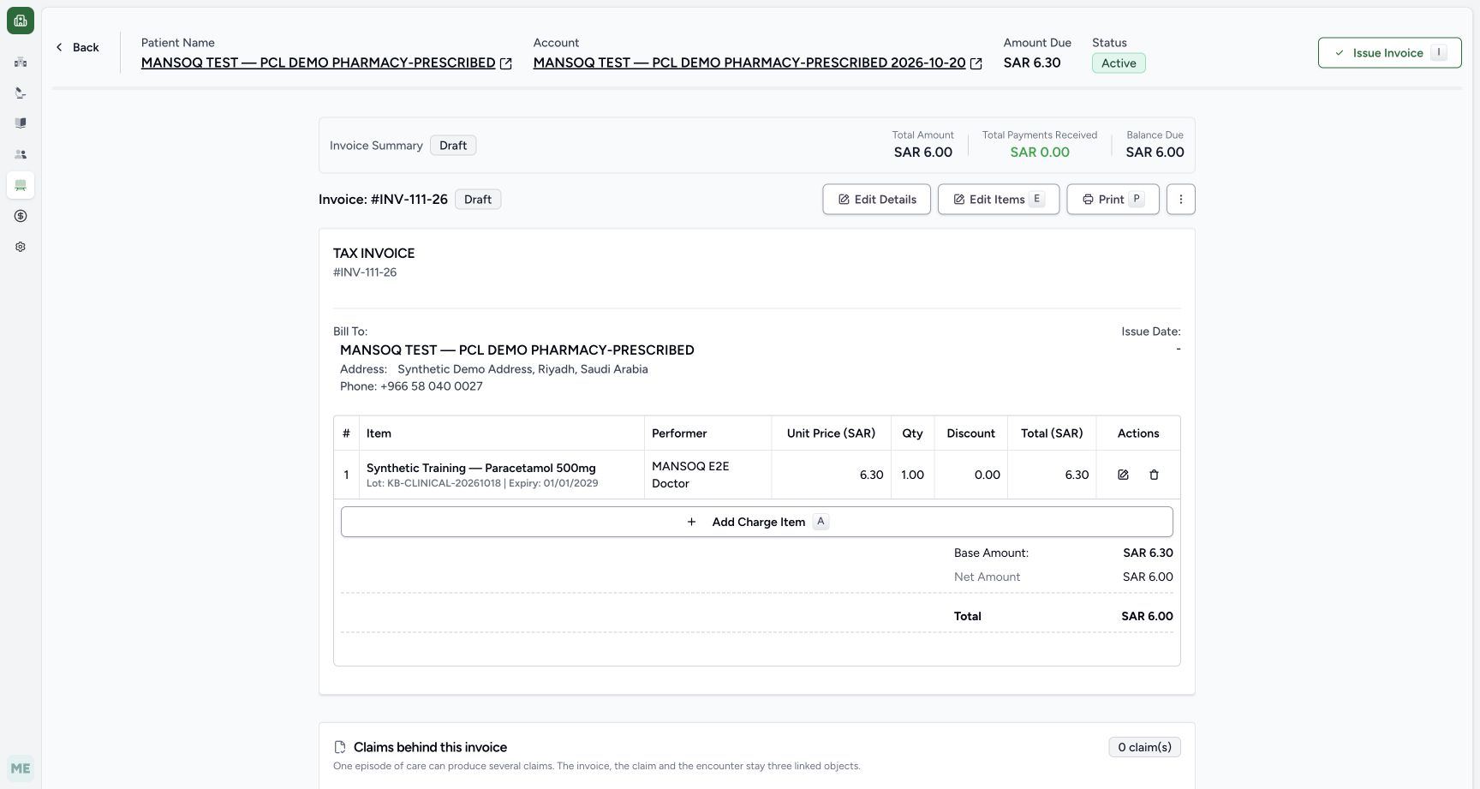Click the Lot KB-CLINICAL-20261018 expiry line
The image size is (1480, 789).
click(x=482, y=483)
